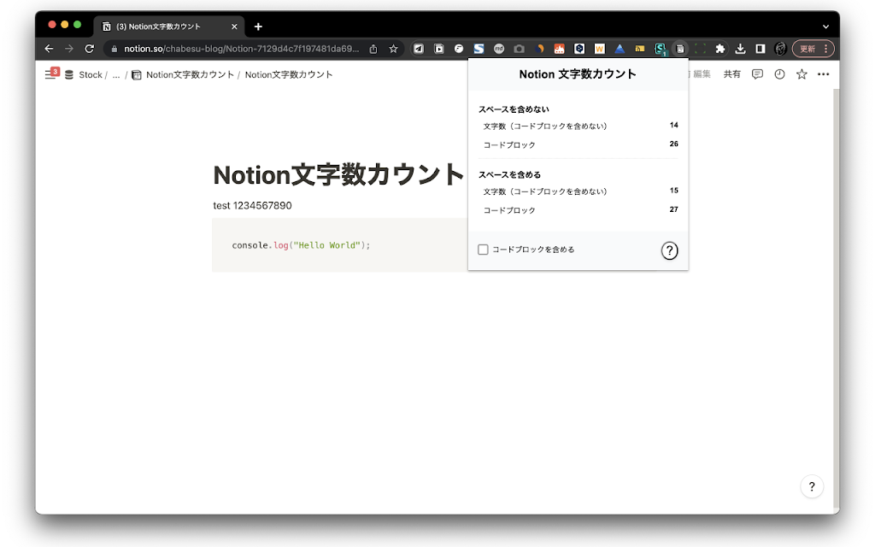Image resolution: width=875 pixels, height=547 pixels.
Task: Open the W extension icon
Action: pyautogui.click(x=599, y=49)
